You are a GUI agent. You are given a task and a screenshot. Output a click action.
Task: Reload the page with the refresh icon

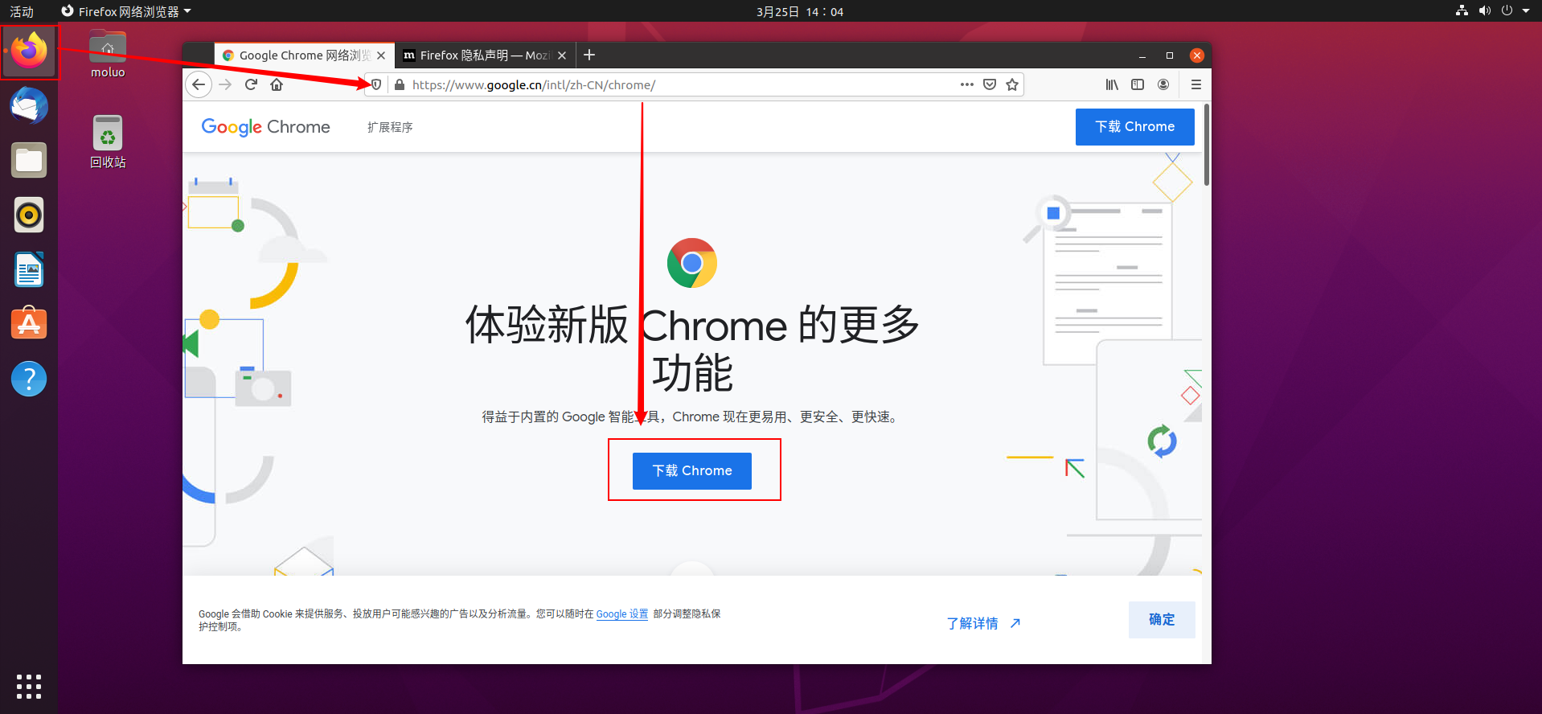pos(251,84)
